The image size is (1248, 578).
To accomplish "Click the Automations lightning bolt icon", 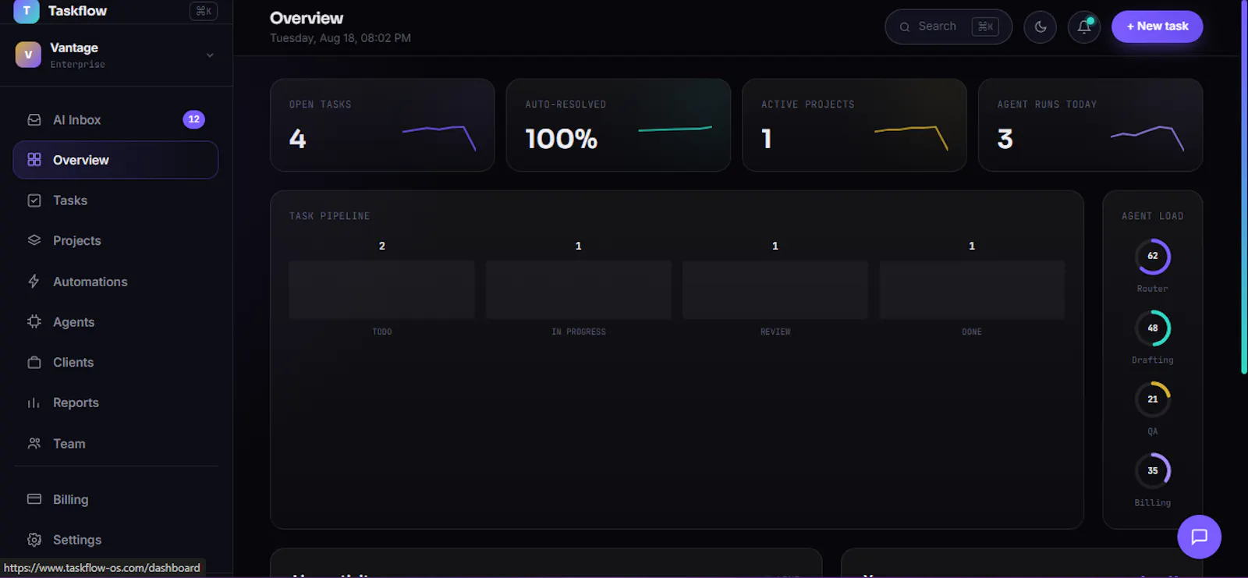I will pos(34,281).
